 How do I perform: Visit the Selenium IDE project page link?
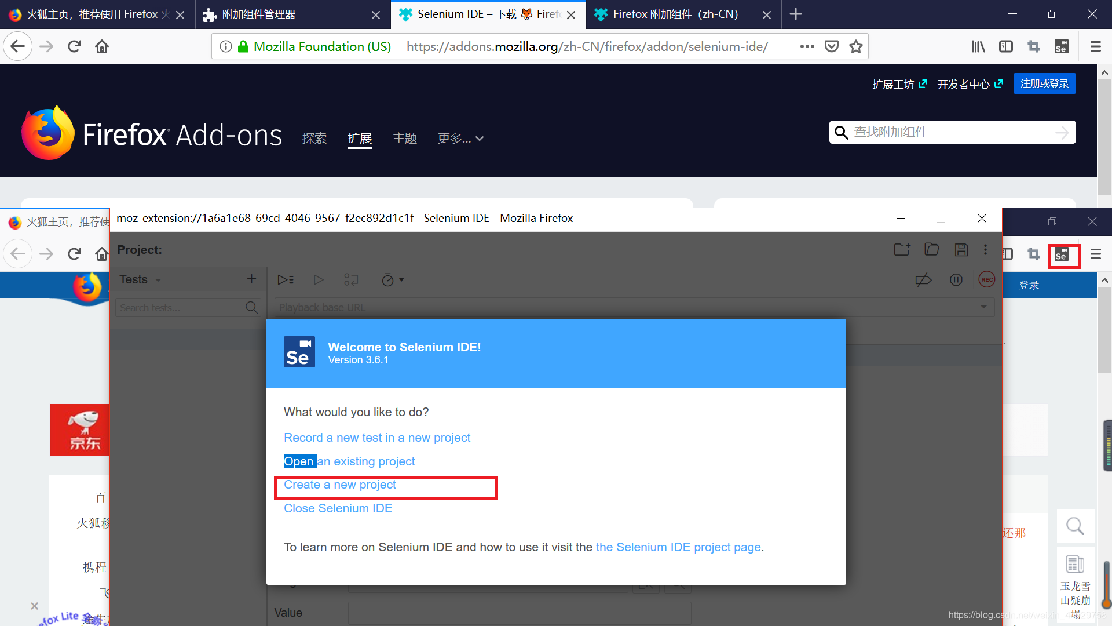coord(678,547)
